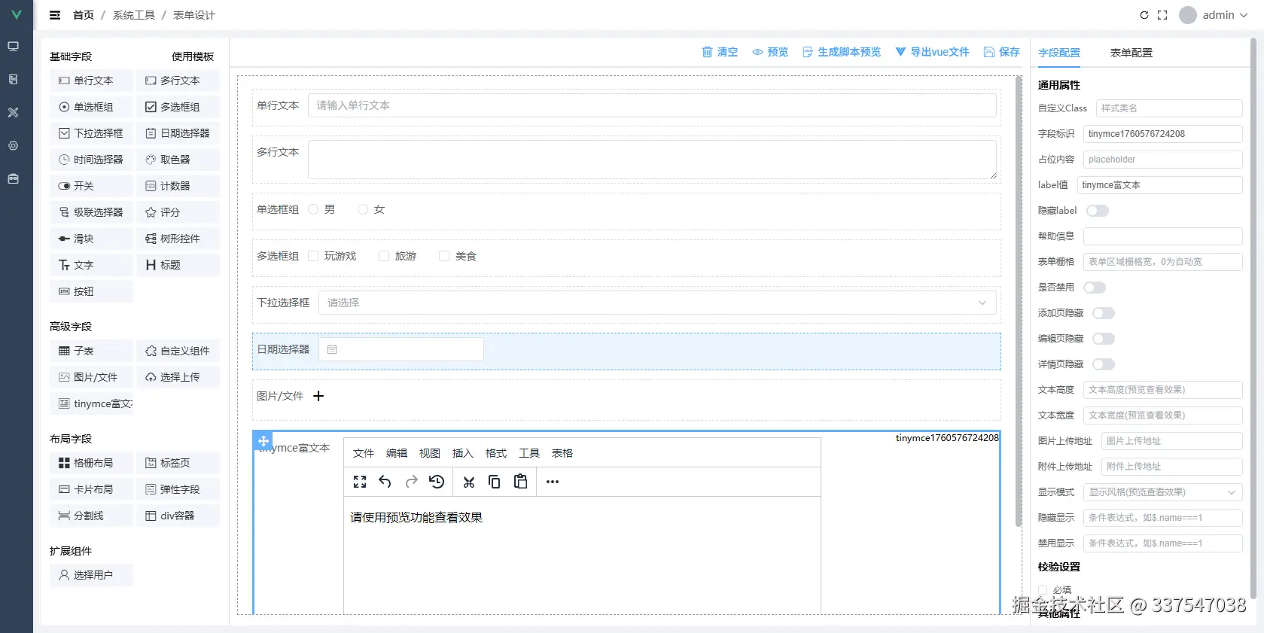Add the 树形控件 tree control field
This screenshot has width=1264, height=633.
pyautogui.click(x=178, y=239)
